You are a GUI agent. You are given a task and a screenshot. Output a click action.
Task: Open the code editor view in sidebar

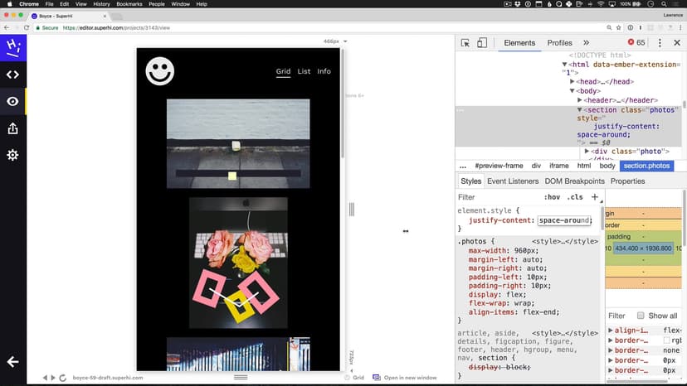12,75
